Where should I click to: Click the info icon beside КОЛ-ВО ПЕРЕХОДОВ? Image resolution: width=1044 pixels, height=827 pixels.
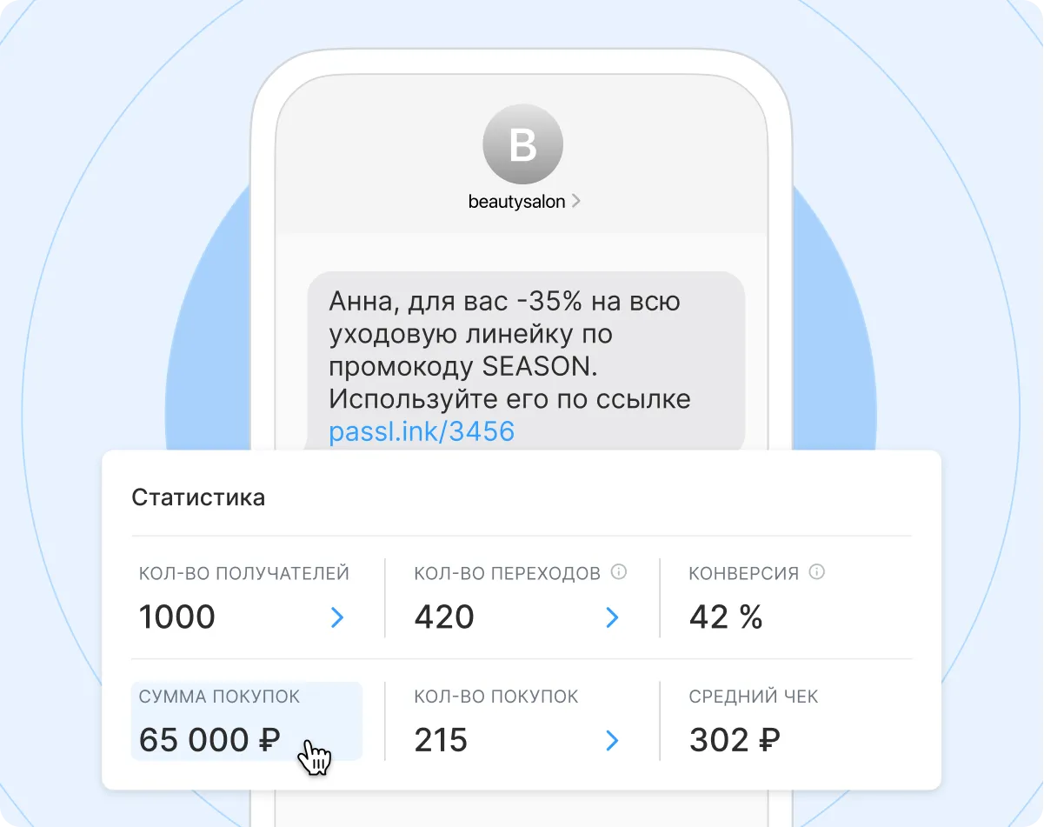coord(619,573)
